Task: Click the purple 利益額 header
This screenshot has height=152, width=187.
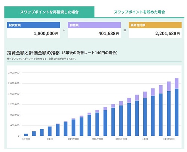Action: click(x=94, y=25)
